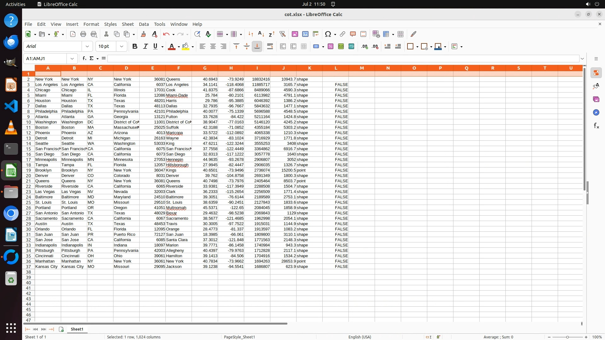Toggle Italic formatting
Image resolution: width=605 pixels, height=340 pixels.
pyautogui.click(x=145, y=47)
